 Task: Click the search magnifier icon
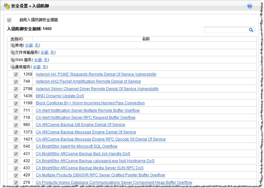[251, 30]
